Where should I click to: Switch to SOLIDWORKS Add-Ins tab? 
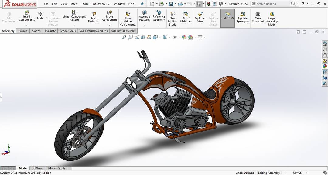94,31
